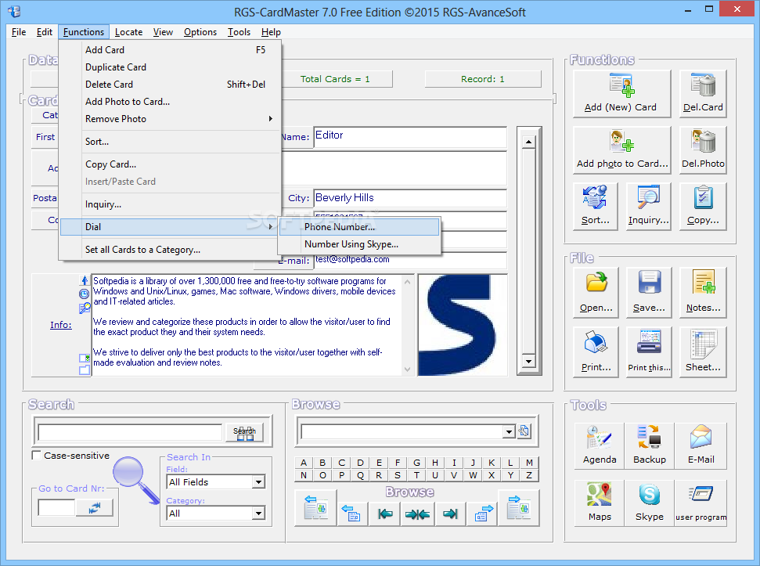This screenshot has width=760, height=566.
Task: Choose Add Card from Functions menu
Action: [170, 50]
